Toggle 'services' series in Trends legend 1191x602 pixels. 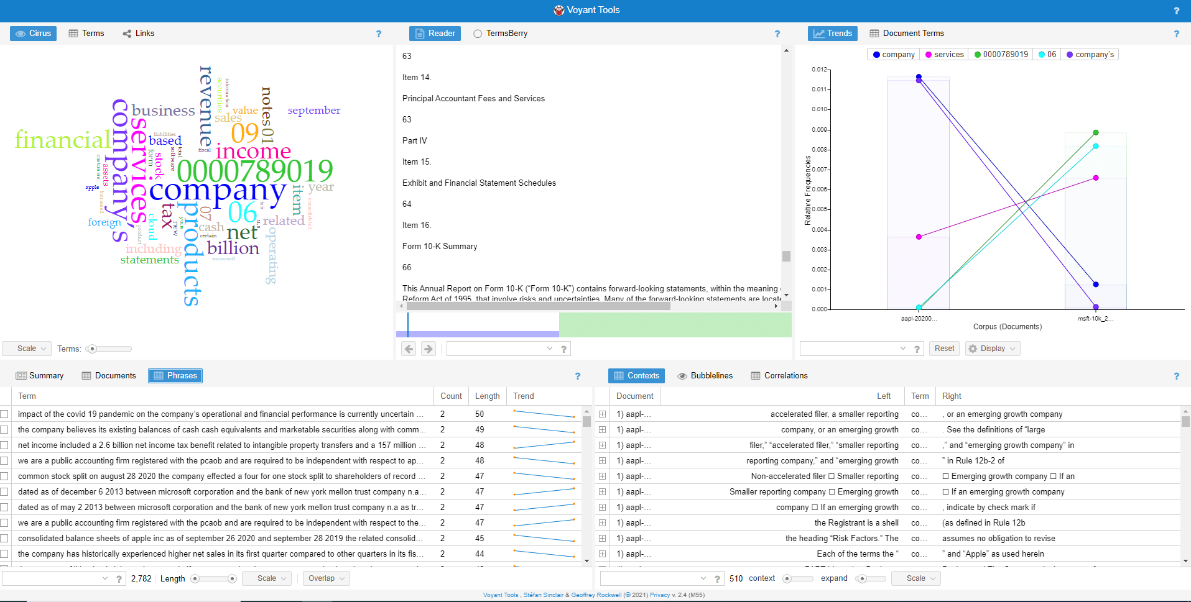944,55
